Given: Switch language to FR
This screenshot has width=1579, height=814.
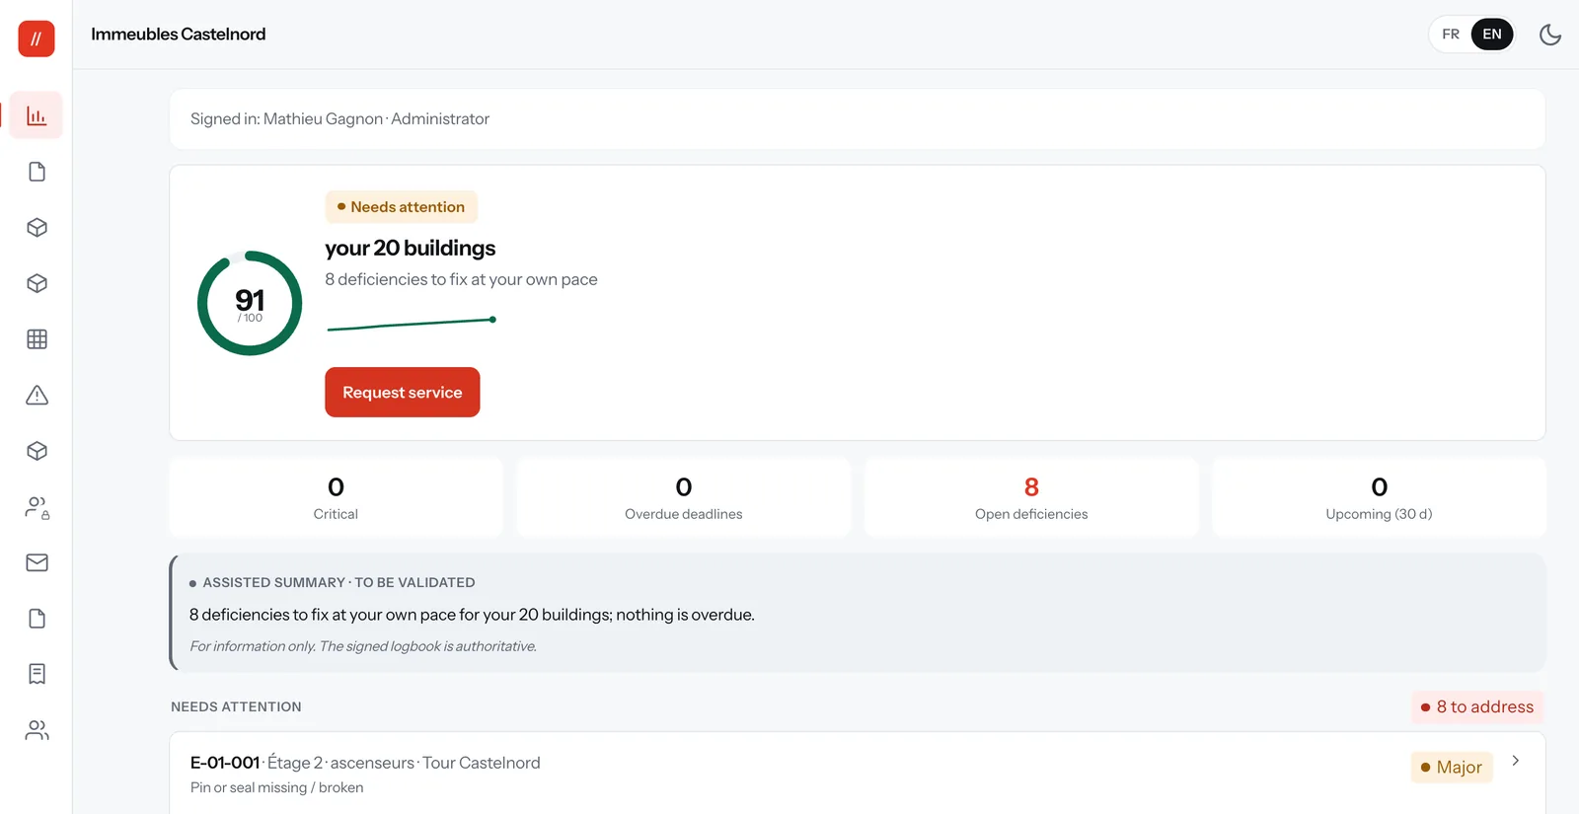Looking at the screenshot, I should click(x=1451, y=35).
